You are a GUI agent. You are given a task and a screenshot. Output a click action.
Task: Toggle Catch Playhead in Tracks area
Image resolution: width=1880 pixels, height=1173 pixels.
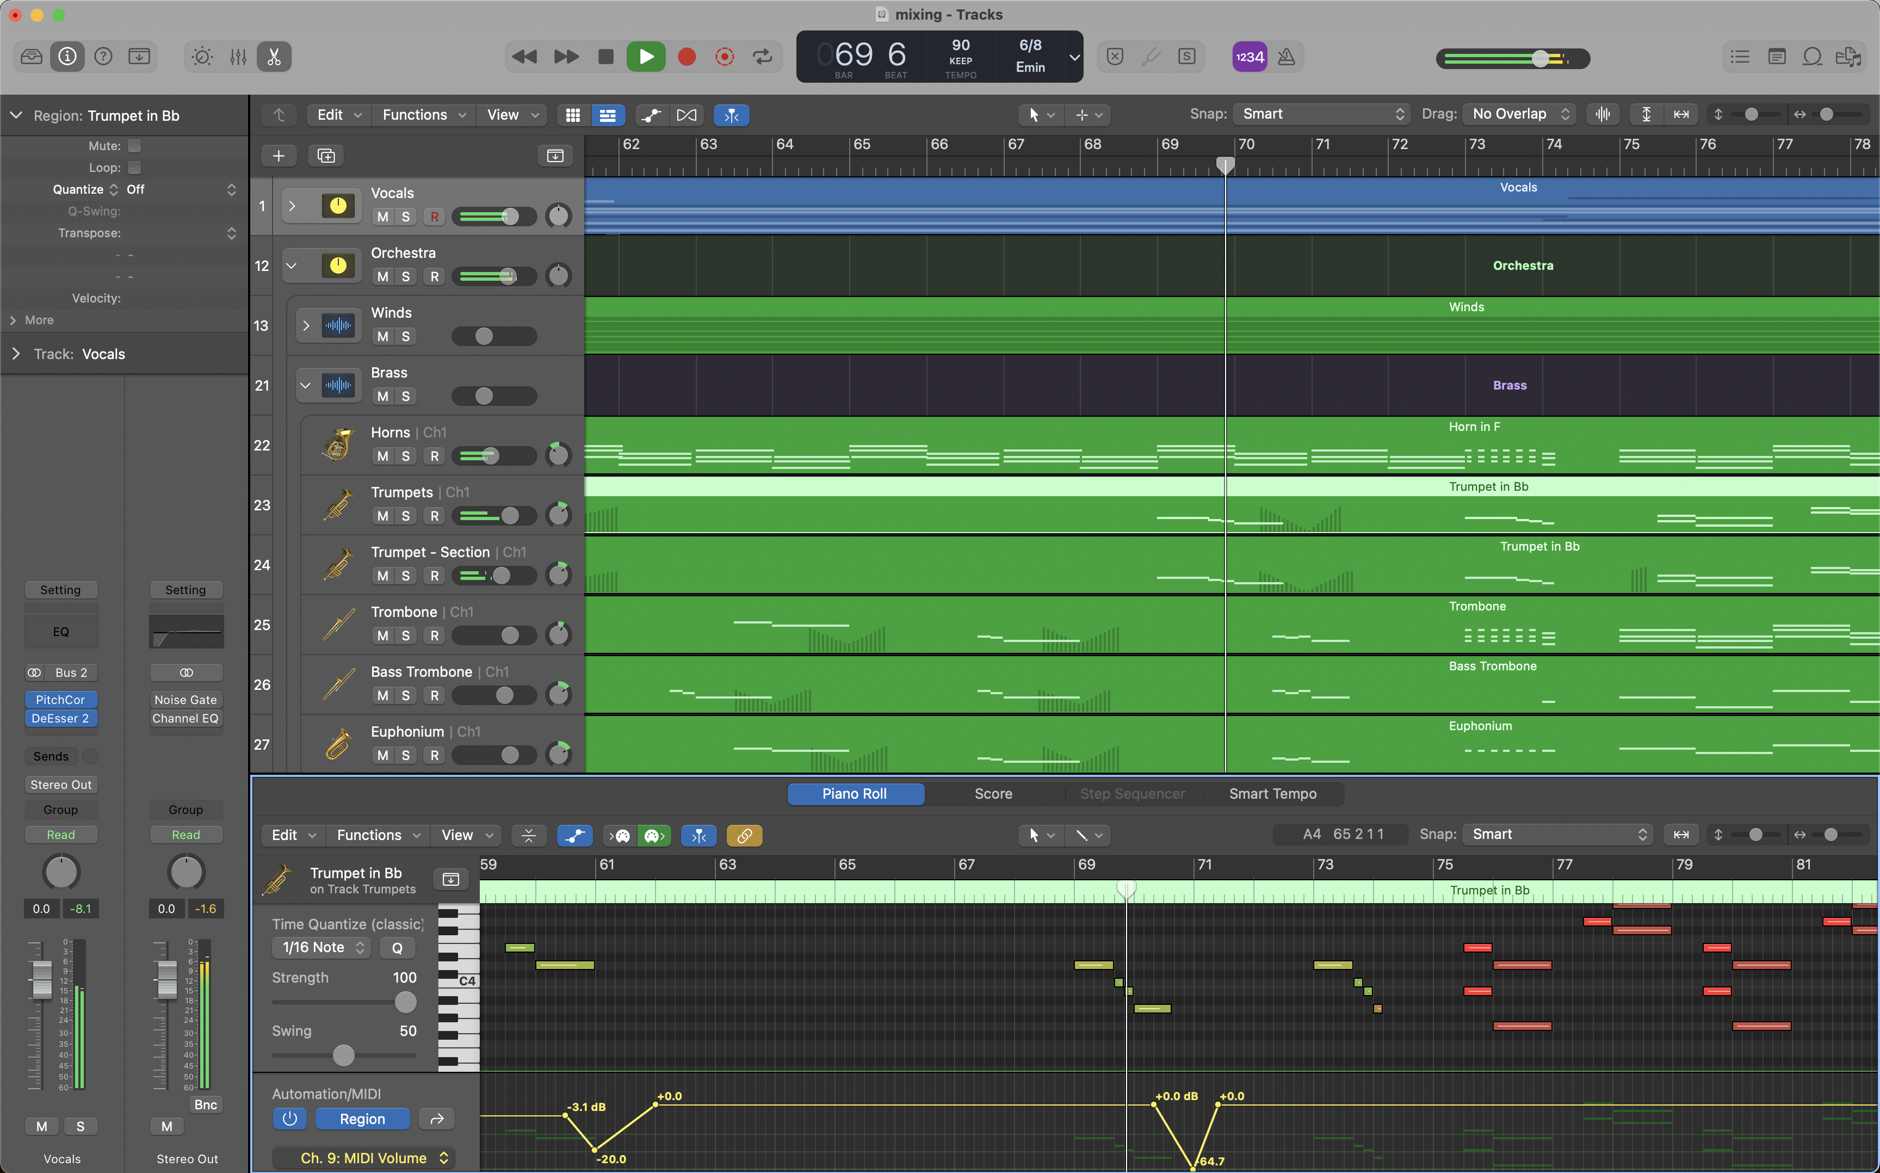[x=731, y=115]
